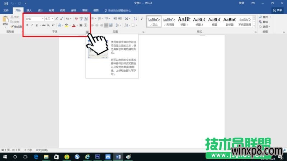
Task: Open the Font dialog launcher
Action: tap(87, 32)
